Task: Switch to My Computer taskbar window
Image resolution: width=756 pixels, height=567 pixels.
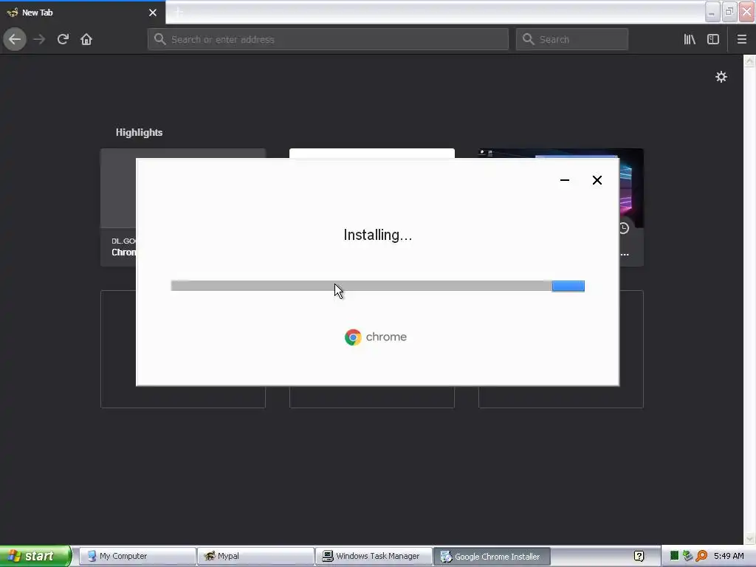Action: point(137,556)
